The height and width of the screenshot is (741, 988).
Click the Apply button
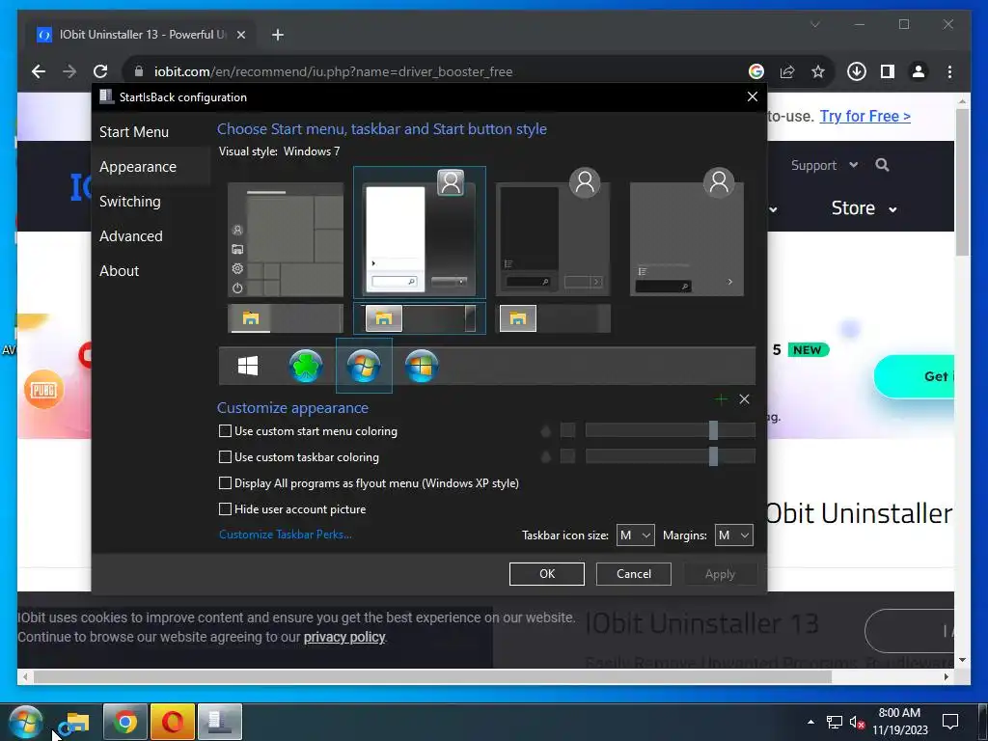coord(720,574)
